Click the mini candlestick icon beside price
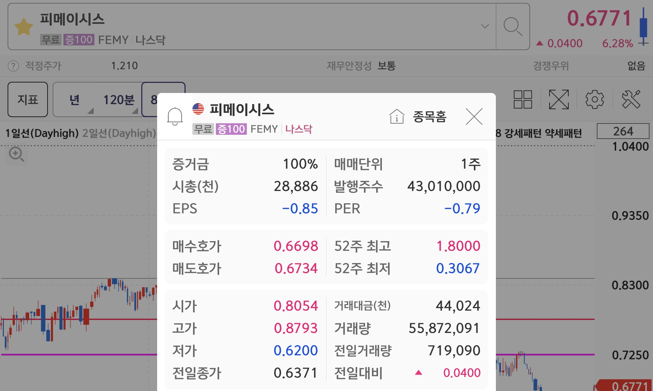The height and width of the screenshot is (391, 653). [x=644, y=26]
